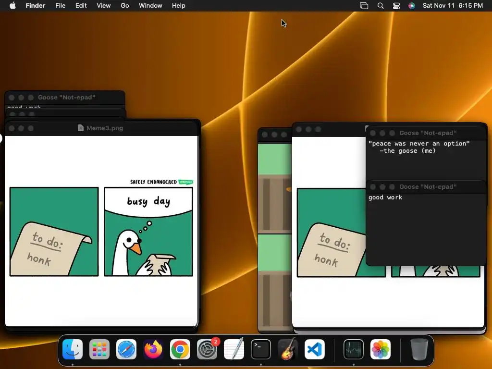Open Launchpad in the Dock
492x369 pixels.
99,349
